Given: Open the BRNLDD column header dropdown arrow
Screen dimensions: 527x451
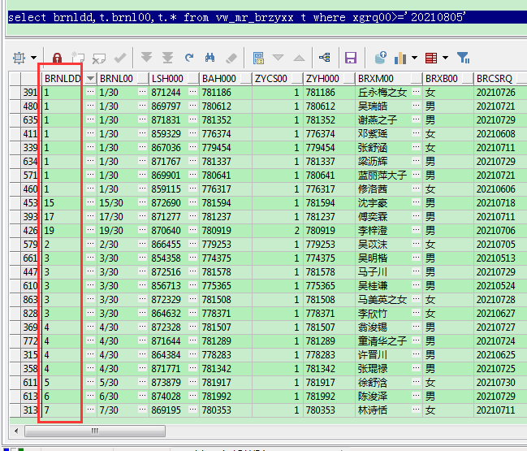Looking at the screenshot, I should click(90, 79).
